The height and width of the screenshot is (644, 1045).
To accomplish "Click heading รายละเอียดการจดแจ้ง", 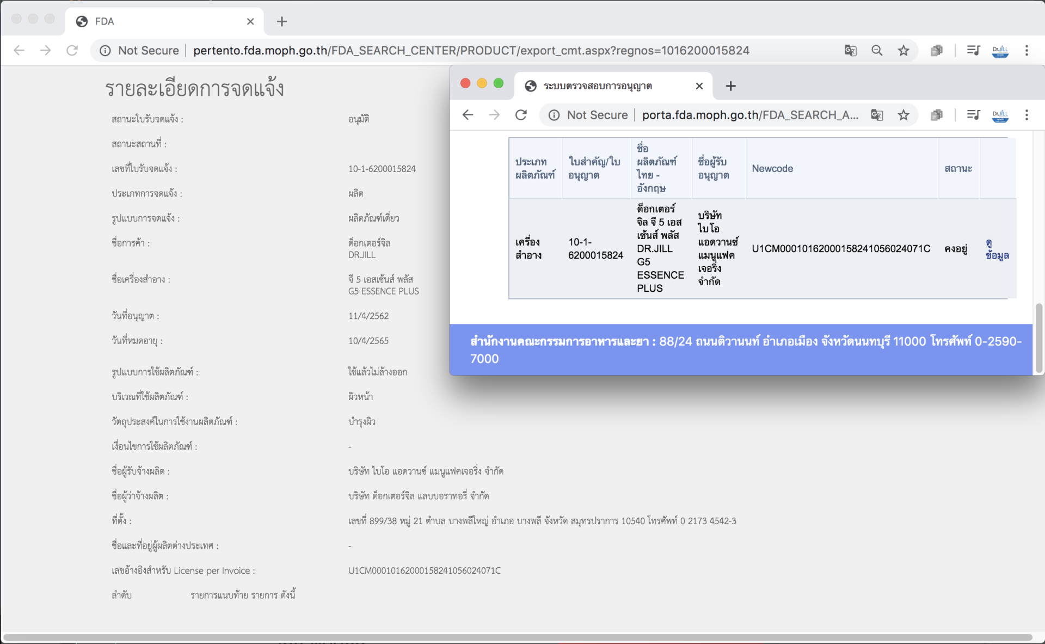I will coord(194,89).
